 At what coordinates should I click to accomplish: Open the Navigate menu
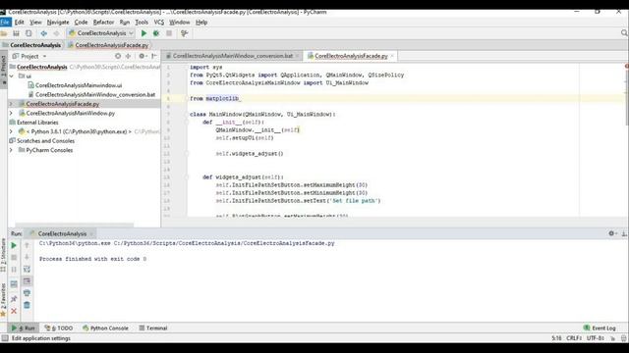[58, 23]
